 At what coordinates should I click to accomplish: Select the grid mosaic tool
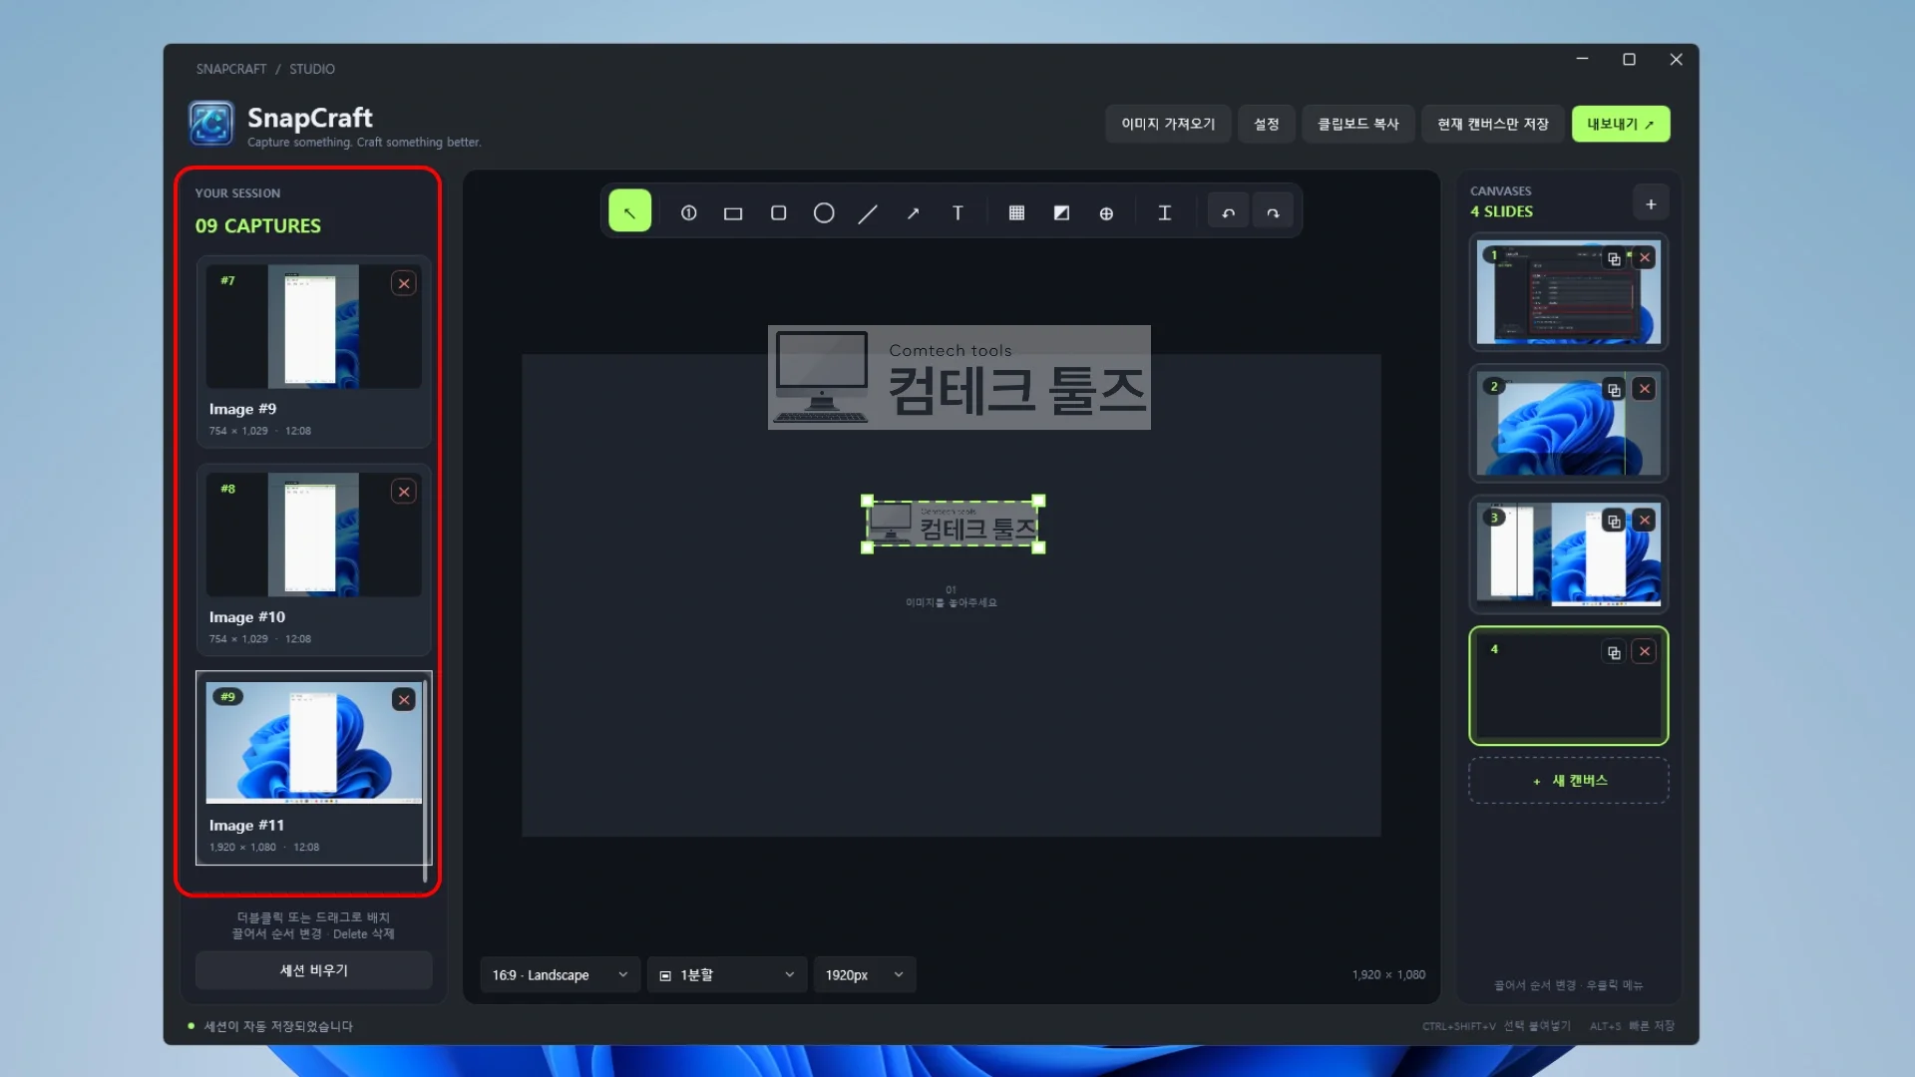(x=1016, y=212)
